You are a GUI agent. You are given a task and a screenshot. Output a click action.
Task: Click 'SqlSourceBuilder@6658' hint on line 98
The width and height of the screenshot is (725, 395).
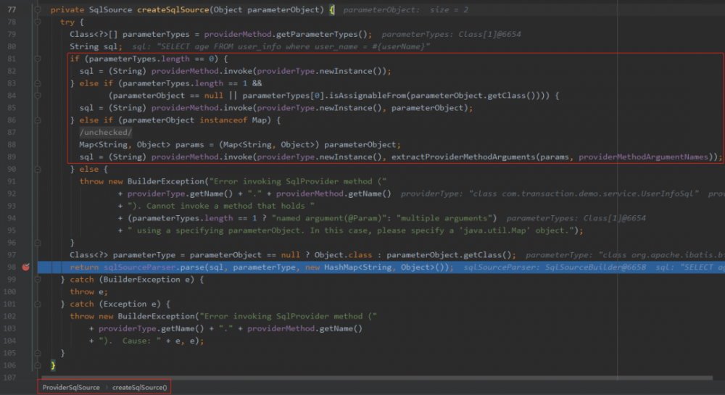(x=595, y=267)
